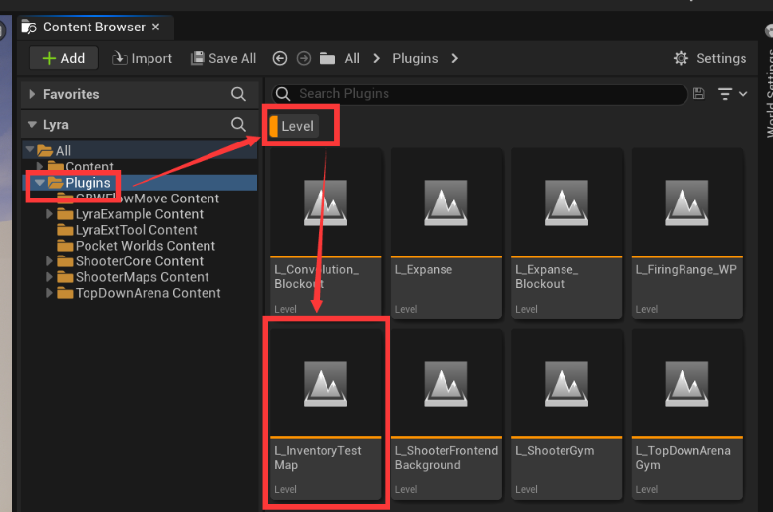Collapse the All folder tree node
This screenshot has height=512, width=773.
point(30,149)
